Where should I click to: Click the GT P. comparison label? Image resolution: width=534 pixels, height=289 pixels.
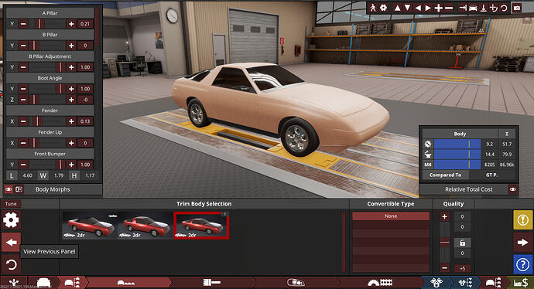(x=491, y=175)
